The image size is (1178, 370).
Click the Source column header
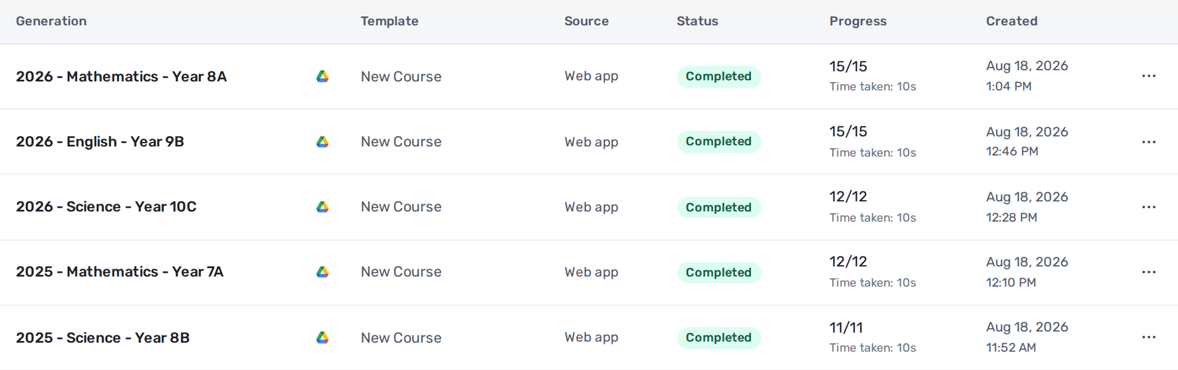[587, 21]
